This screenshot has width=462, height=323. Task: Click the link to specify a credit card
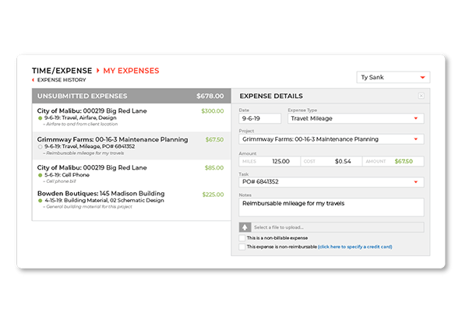pyautogui.click(x=355, y=247)
